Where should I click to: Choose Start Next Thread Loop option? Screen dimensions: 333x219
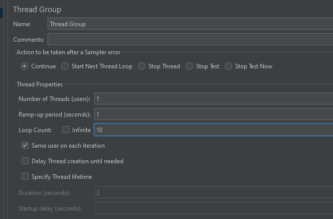65,66
